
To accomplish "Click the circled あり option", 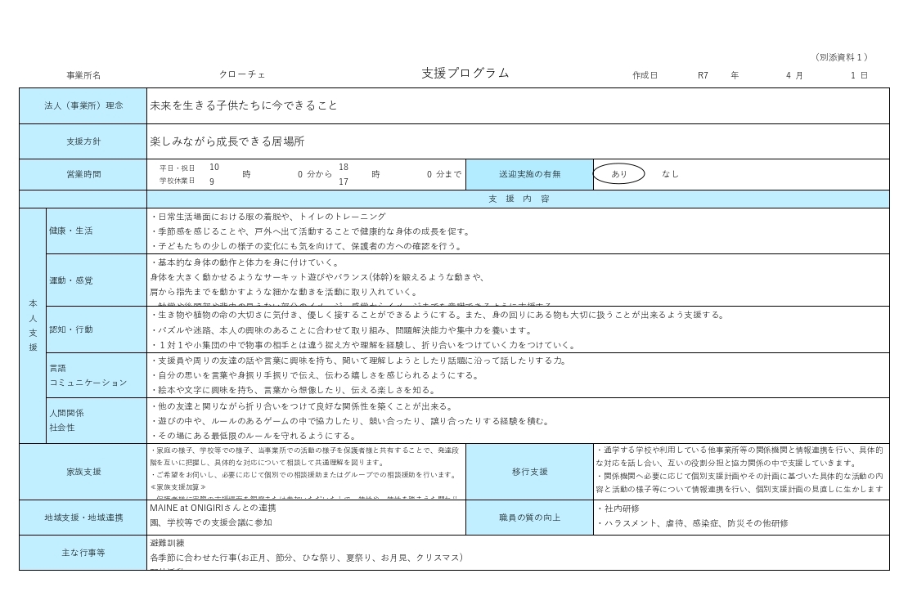I will (618, 173).
